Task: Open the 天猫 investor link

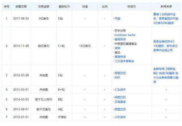Action: pos(117,19)
